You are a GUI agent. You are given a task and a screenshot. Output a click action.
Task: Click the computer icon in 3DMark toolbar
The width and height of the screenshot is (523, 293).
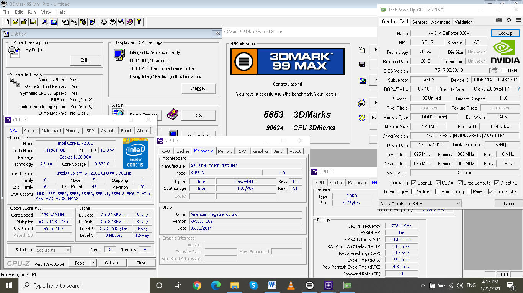45,22
